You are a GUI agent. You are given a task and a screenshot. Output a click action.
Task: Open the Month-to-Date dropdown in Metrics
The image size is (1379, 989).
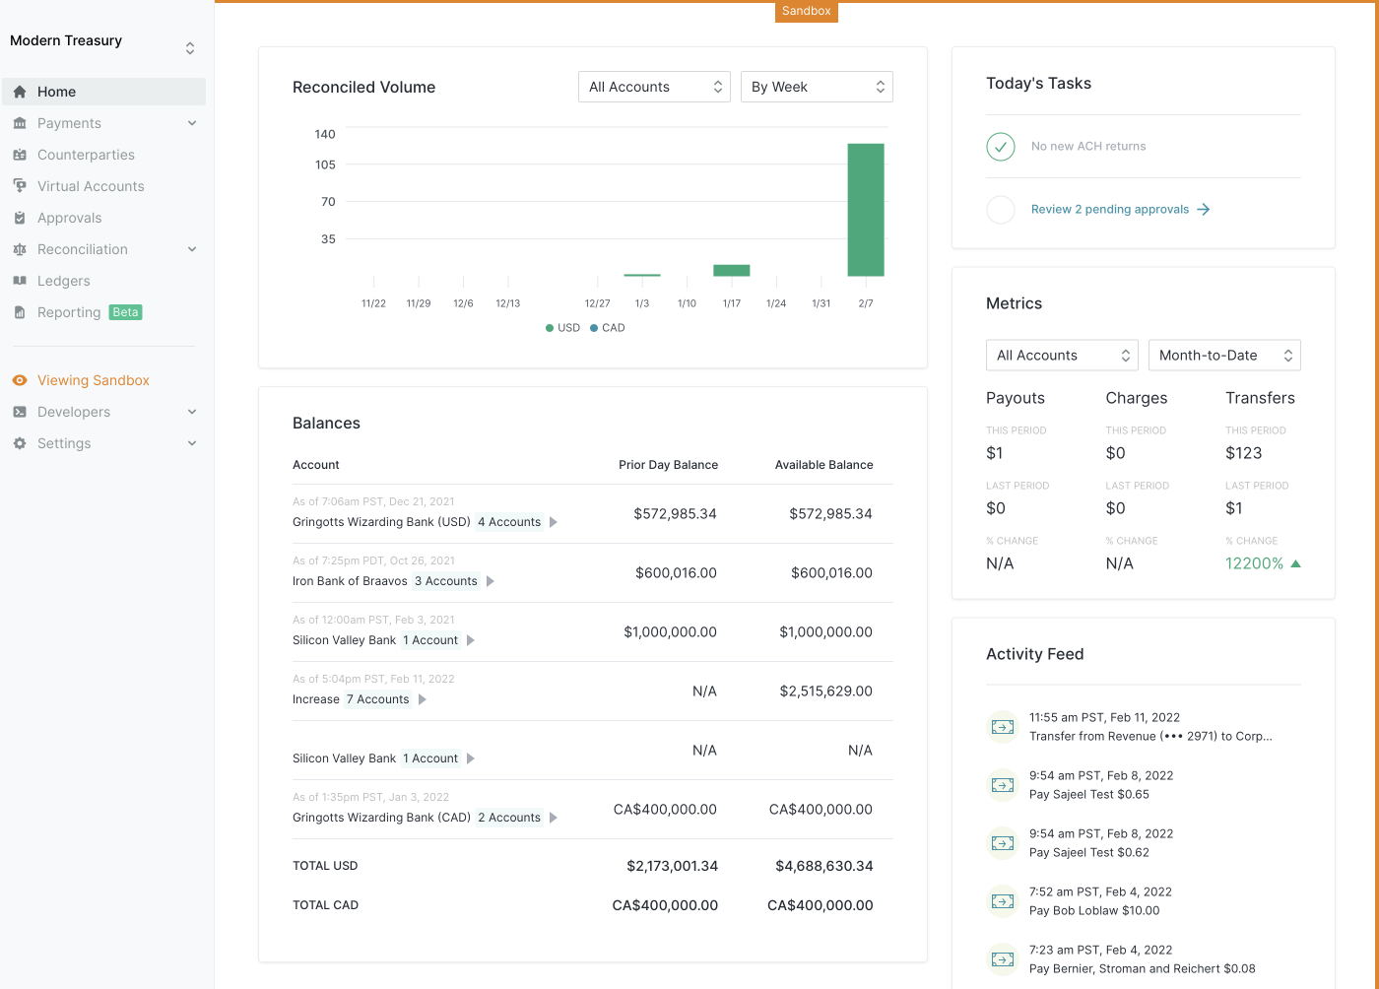[1224, 355]
